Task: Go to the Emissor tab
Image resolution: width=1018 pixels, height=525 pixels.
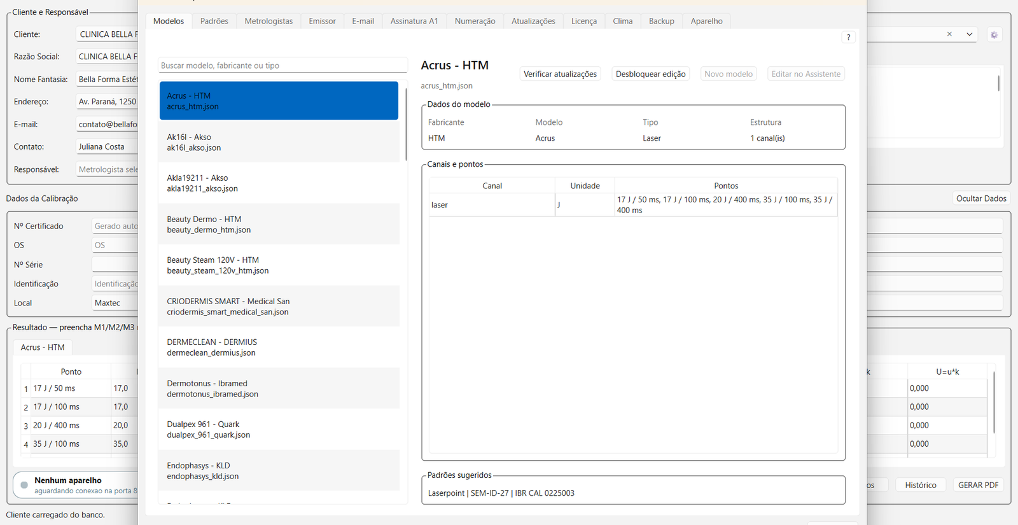Action: click(x=323, y=21)
